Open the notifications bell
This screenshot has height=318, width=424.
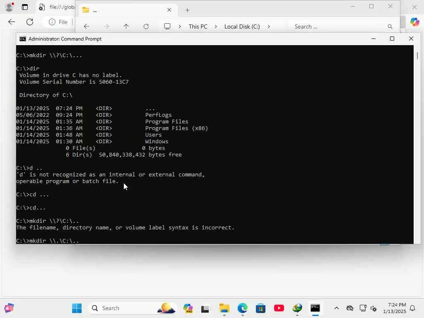click(x=413, y=308)
